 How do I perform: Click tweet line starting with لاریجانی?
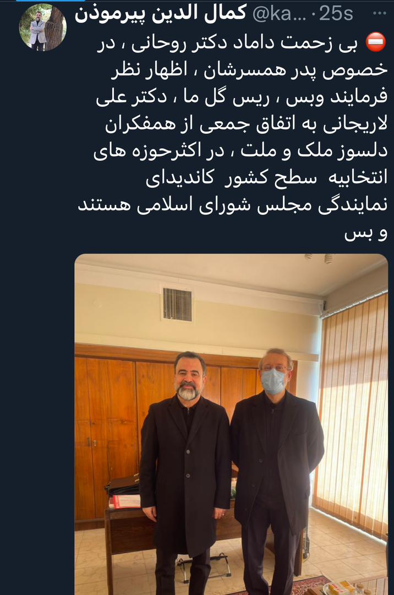247,125
